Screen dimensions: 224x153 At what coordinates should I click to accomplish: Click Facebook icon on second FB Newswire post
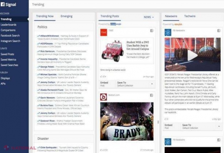pyautogui.click(x=219, y=140)
